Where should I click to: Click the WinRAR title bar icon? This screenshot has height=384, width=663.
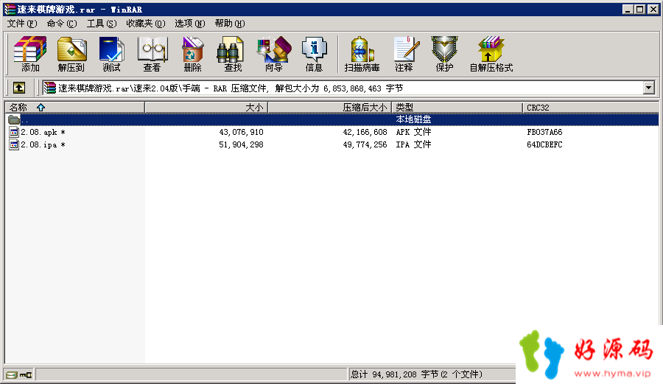[10, 10]
